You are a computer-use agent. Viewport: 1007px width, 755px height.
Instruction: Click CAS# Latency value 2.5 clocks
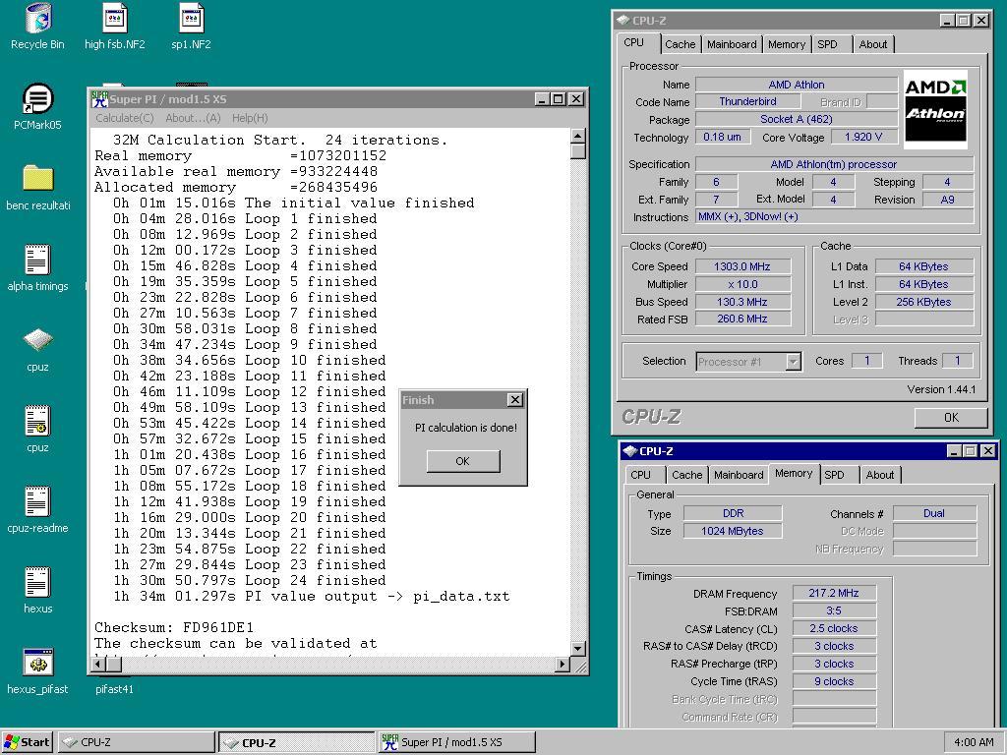[834, 628]
